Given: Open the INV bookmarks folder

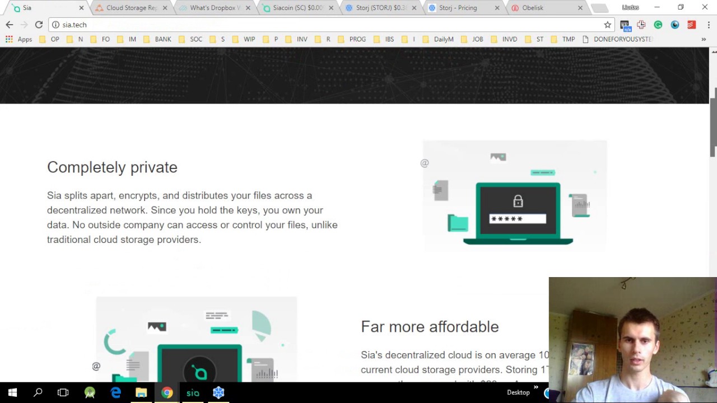Looking at the screenshot, I should [296, 39].
